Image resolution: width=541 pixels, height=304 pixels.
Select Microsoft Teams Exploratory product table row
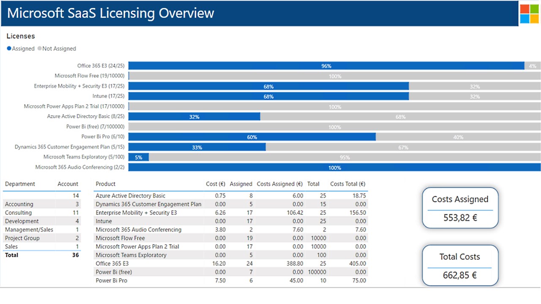point(231,255)
